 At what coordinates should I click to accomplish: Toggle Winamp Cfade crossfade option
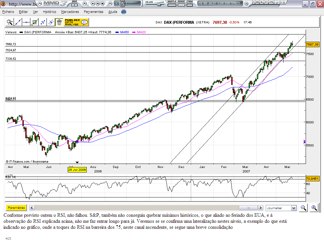click(190, 5)
